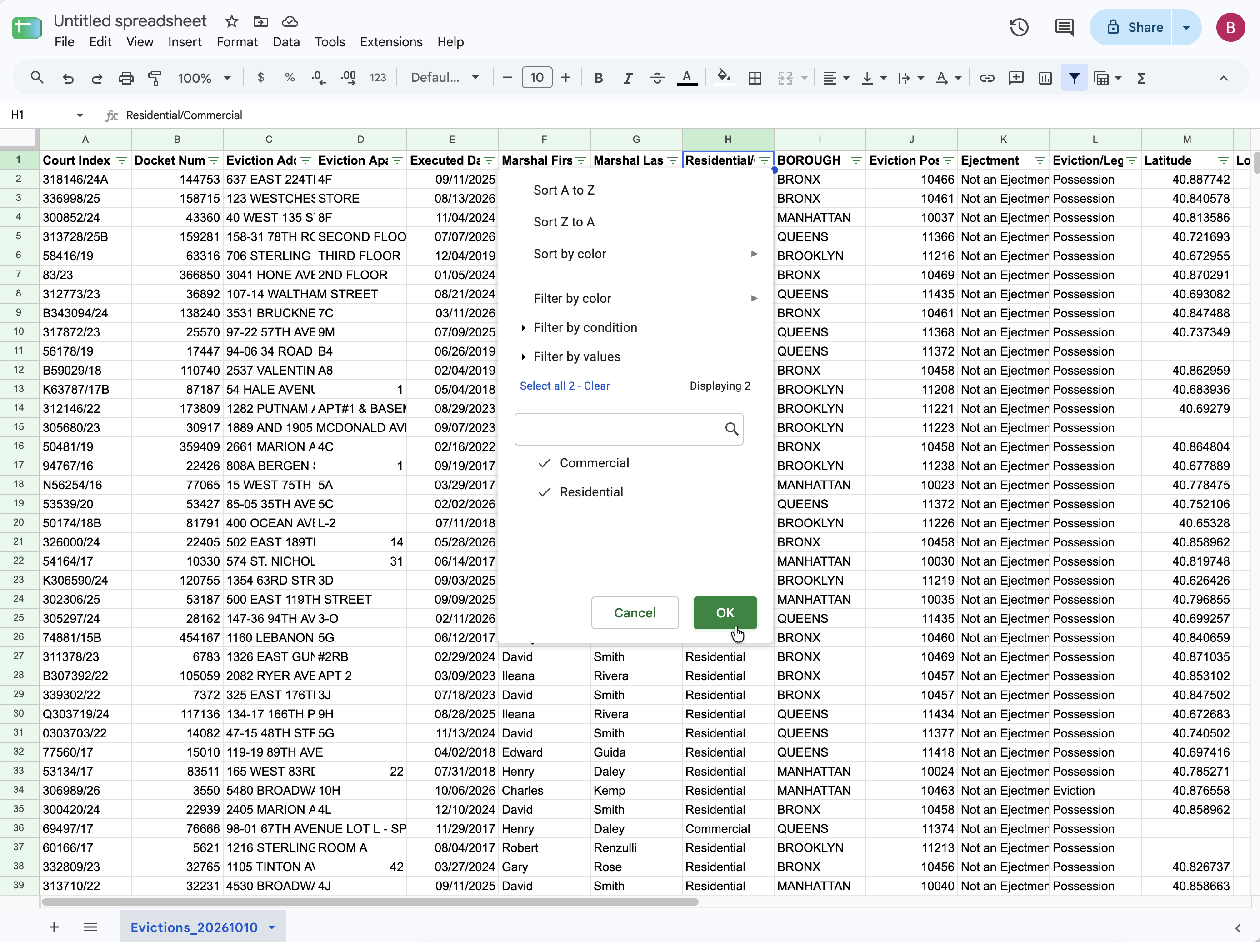Increase decimal places
1260x942 pixels.
pyautogui.click(x=348, y=77)
